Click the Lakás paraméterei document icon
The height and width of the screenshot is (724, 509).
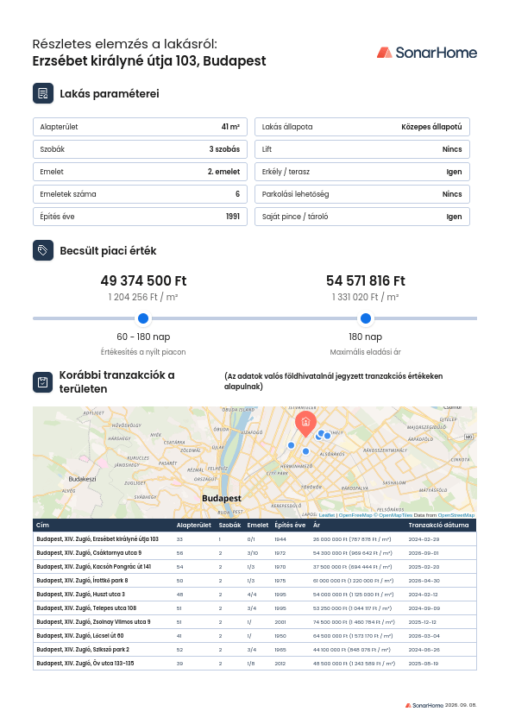pos(43,93)
